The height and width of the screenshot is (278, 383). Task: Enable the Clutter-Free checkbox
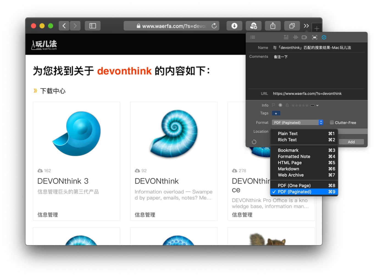332,123
